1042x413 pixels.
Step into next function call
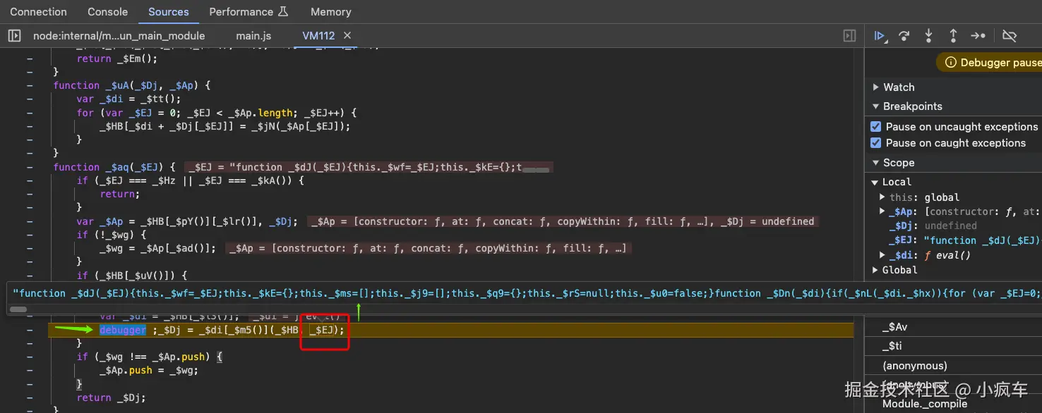coord(928,36)
